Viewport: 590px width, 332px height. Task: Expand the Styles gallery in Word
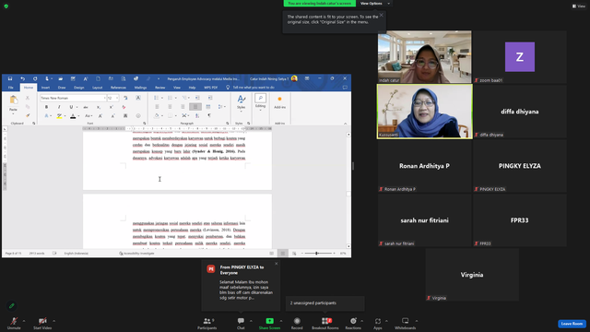(x=241, y=102)
